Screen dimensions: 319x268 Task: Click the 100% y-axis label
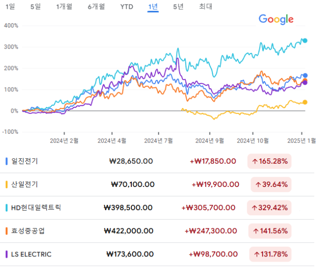coord(11,89)
